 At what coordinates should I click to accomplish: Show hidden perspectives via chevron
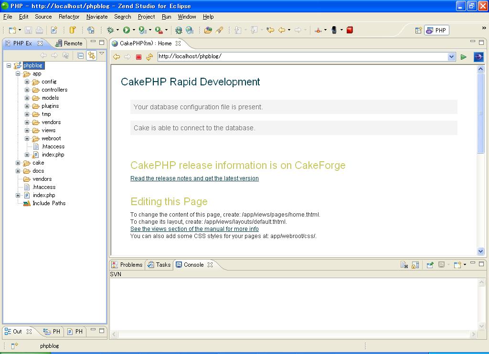(x=484, y=28)
